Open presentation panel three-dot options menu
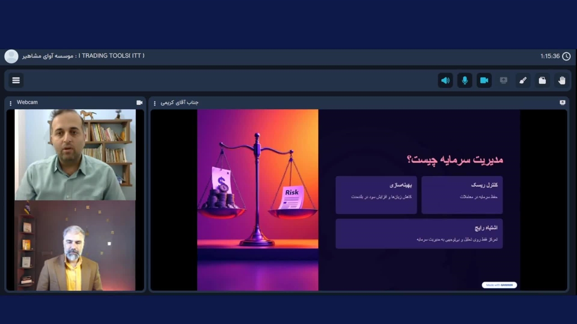 point(155,103)
